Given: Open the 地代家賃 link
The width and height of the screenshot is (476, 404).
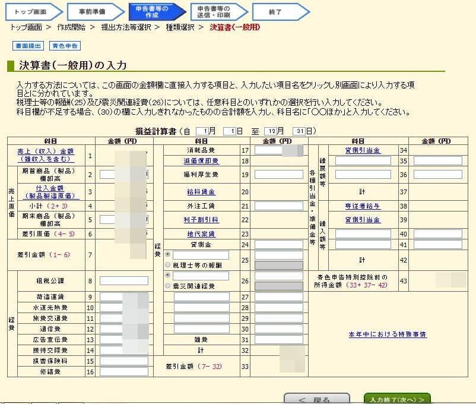Looking at the screenshot, I should coord(201,234).
